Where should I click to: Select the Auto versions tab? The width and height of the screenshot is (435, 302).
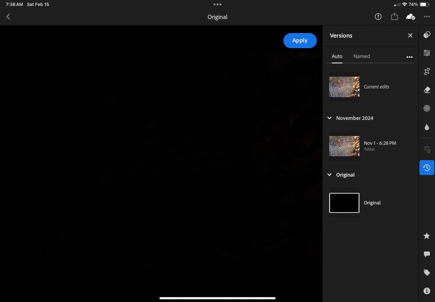[337, 56]
